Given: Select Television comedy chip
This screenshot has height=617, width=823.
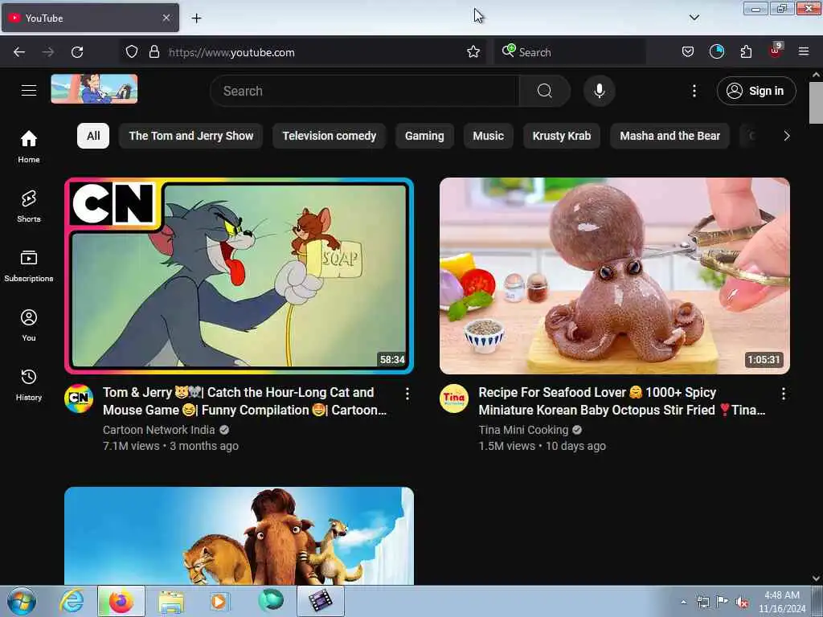Looking at the screenshot, I should click(329, 136).
